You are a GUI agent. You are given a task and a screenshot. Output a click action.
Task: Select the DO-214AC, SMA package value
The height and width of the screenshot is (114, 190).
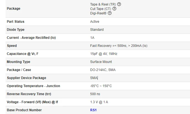pyautogui.click(x=103, y=70)
